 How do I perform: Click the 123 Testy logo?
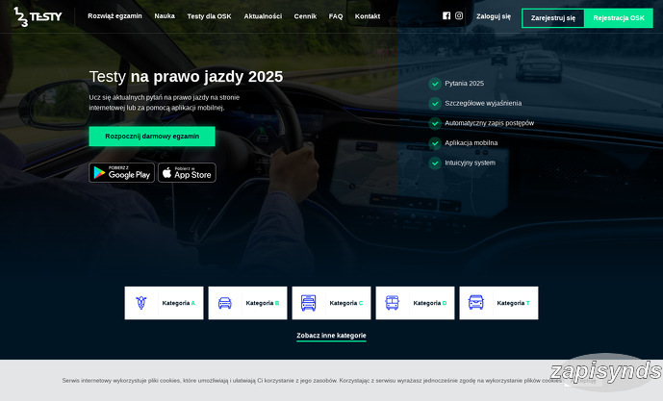[x=38, y=16]
